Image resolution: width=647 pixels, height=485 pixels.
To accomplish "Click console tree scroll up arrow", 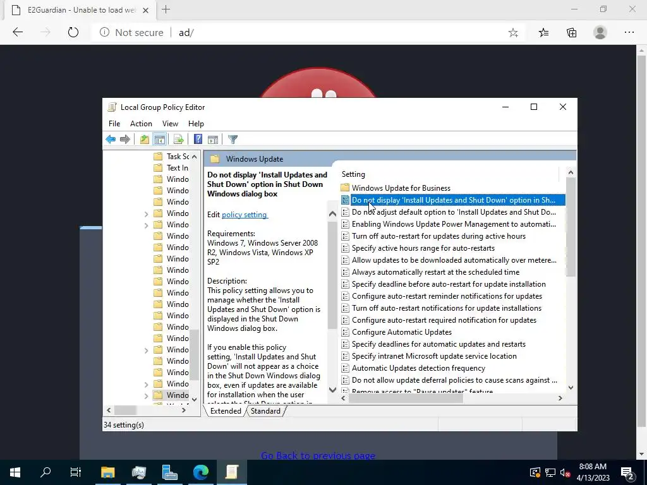I will click(x=195, y=157).
